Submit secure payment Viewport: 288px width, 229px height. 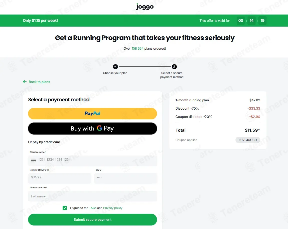pyautogui.click(x=92, y=219)
